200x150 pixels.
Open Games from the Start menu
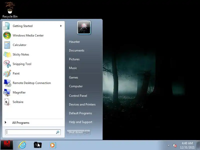tap(73, 77)
